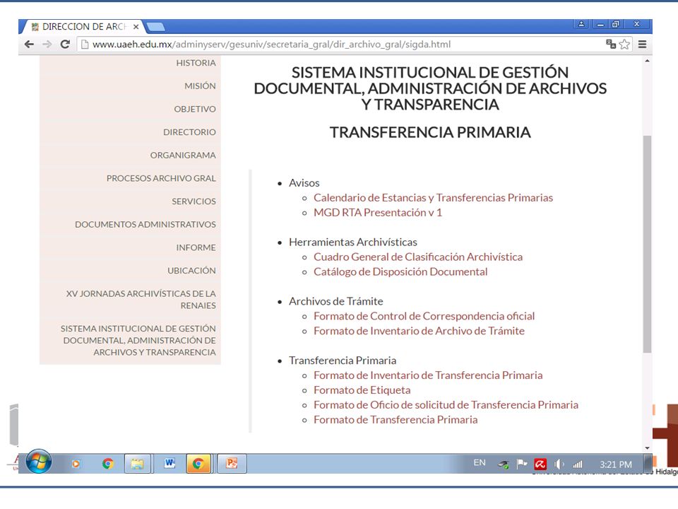Click the Herramientas Archivísticas list heading
The height and width of the screenshot is (509, 678).
click(x=353, y=242)
